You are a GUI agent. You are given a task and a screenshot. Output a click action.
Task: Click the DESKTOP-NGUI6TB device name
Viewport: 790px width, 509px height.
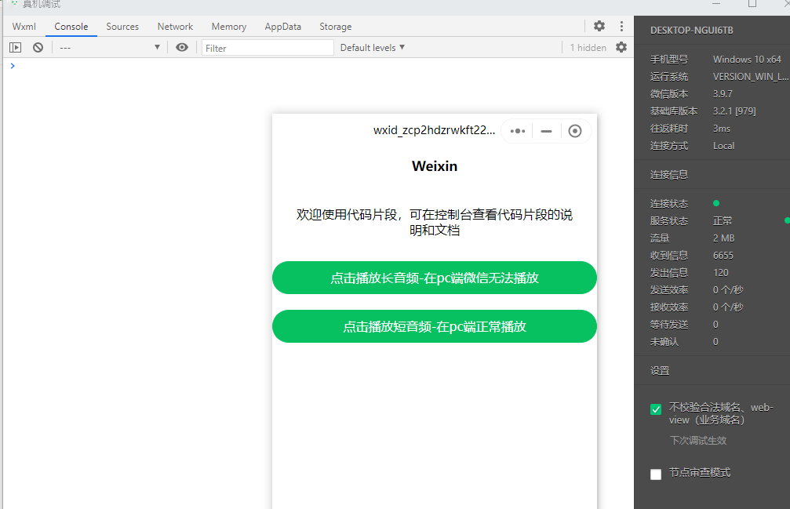tap(691, 31)
